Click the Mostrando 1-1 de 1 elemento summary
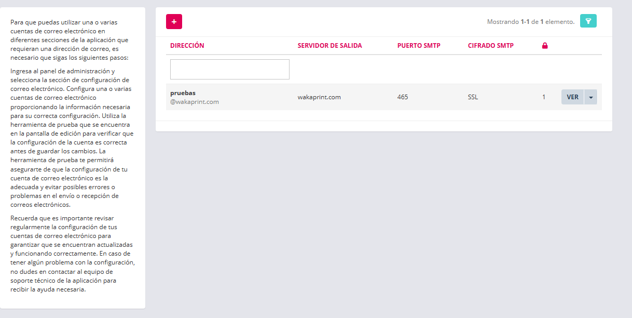The image size is (632, 318). coord(530,22)
